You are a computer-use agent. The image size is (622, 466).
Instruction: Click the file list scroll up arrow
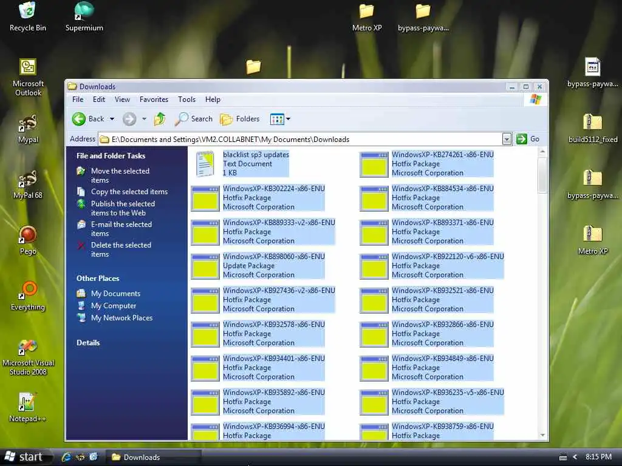point(542,152)
